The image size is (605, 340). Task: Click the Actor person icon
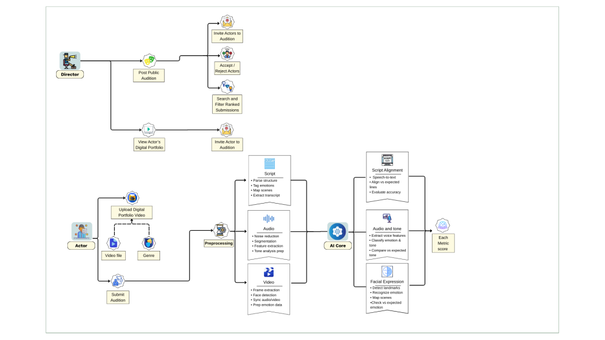coord(82,231)
